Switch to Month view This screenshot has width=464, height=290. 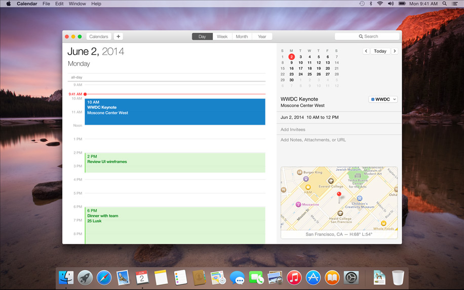[x=242, y=36]
